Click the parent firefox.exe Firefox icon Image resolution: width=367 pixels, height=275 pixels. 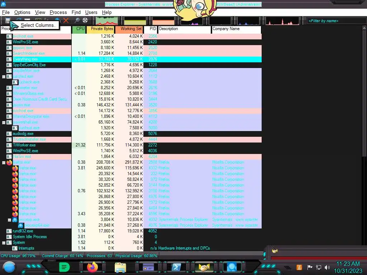9,162
